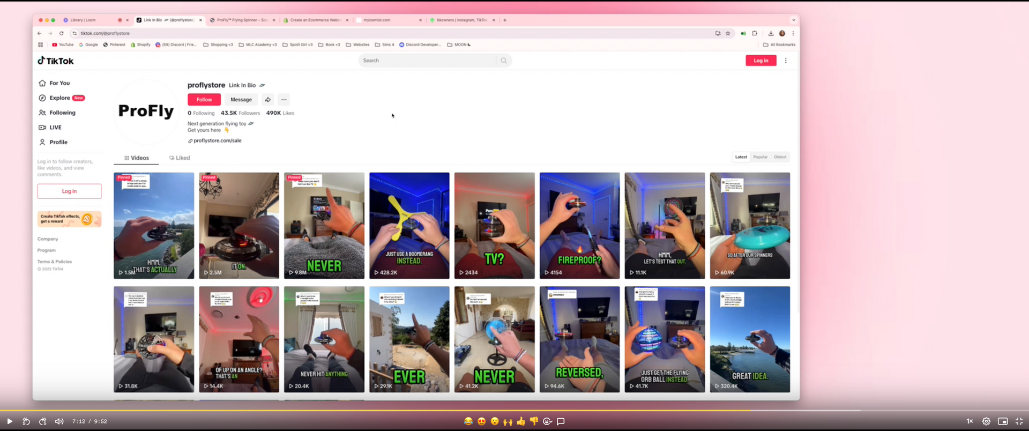
Task: Open the REVERSED video with 94.6K views
Action: (x=579, y=339)
